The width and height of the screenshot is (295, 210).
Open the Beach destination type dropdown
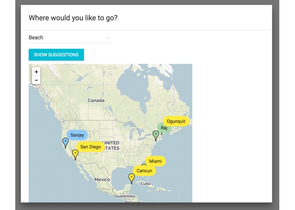click(x=70, y=38)
